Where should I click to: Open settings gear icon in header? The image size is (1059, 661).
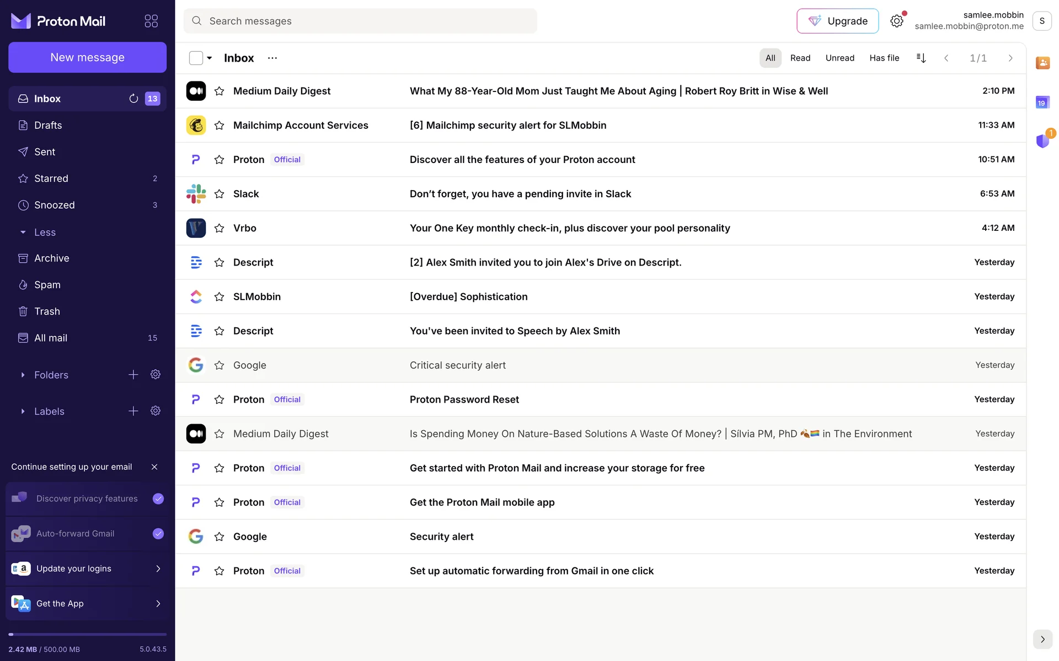pyautogui.click(x=897, y=21)
